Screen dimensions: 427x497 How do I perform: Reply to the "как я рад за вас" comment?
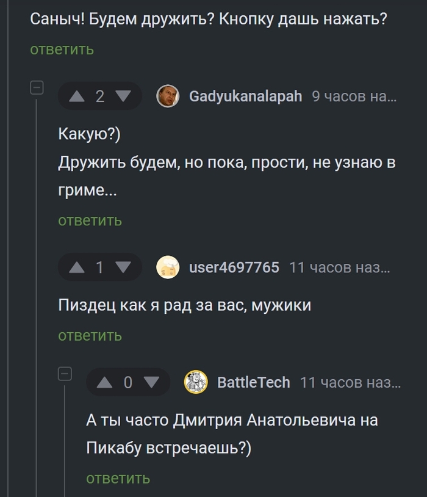[90, 335]
